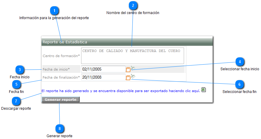
Task: Click the Fecha de finalización field showing 20/11/2008
Action: tap(103, 77)
